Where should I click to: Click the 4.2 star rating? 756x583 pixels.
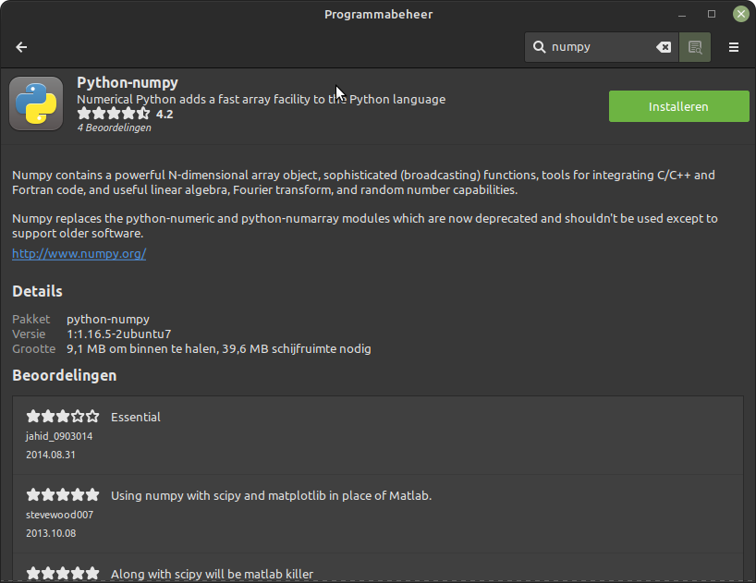tap(125, 114)
